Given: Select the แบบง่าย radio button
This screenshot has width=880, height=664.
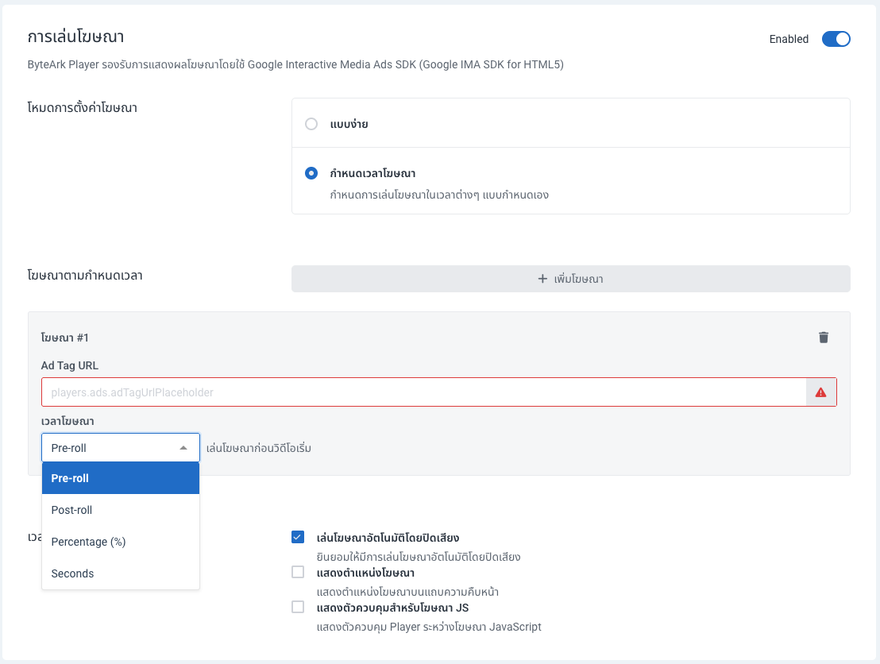Looking at the screenshot, I should tap(311, 124).
